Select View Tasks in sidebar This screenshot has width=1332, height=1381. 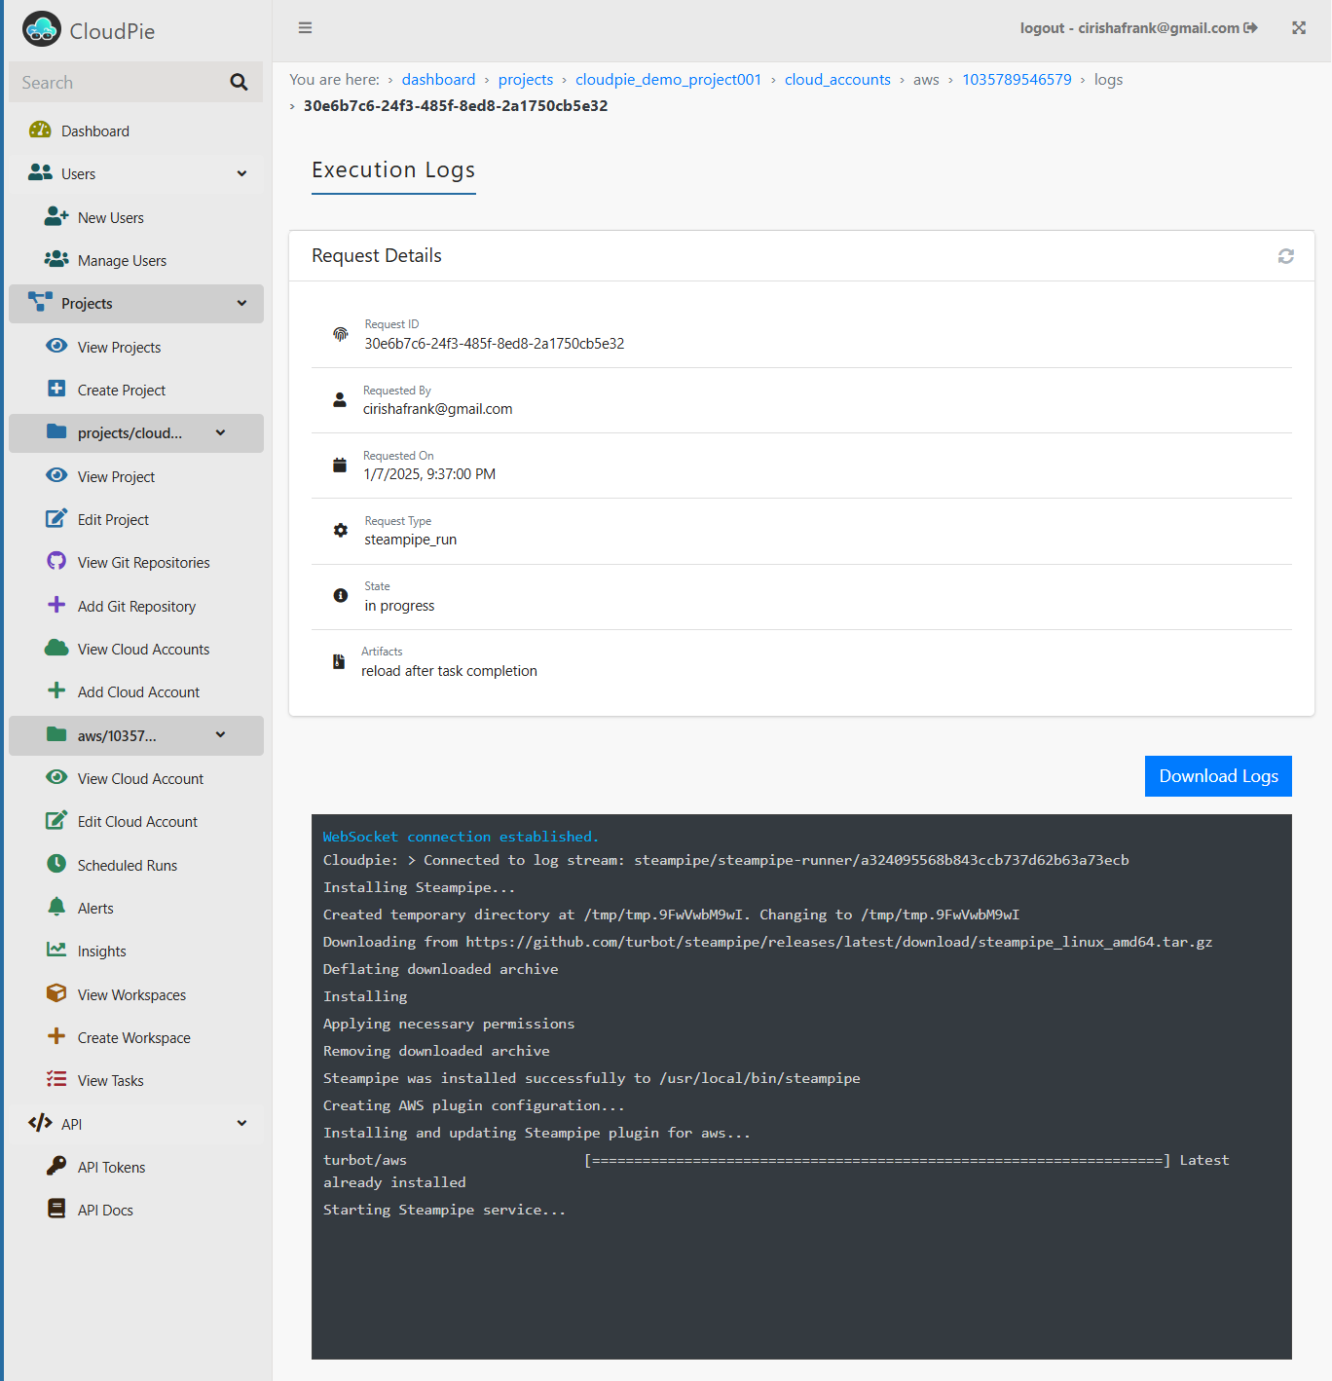click(x=110, y=1081)
